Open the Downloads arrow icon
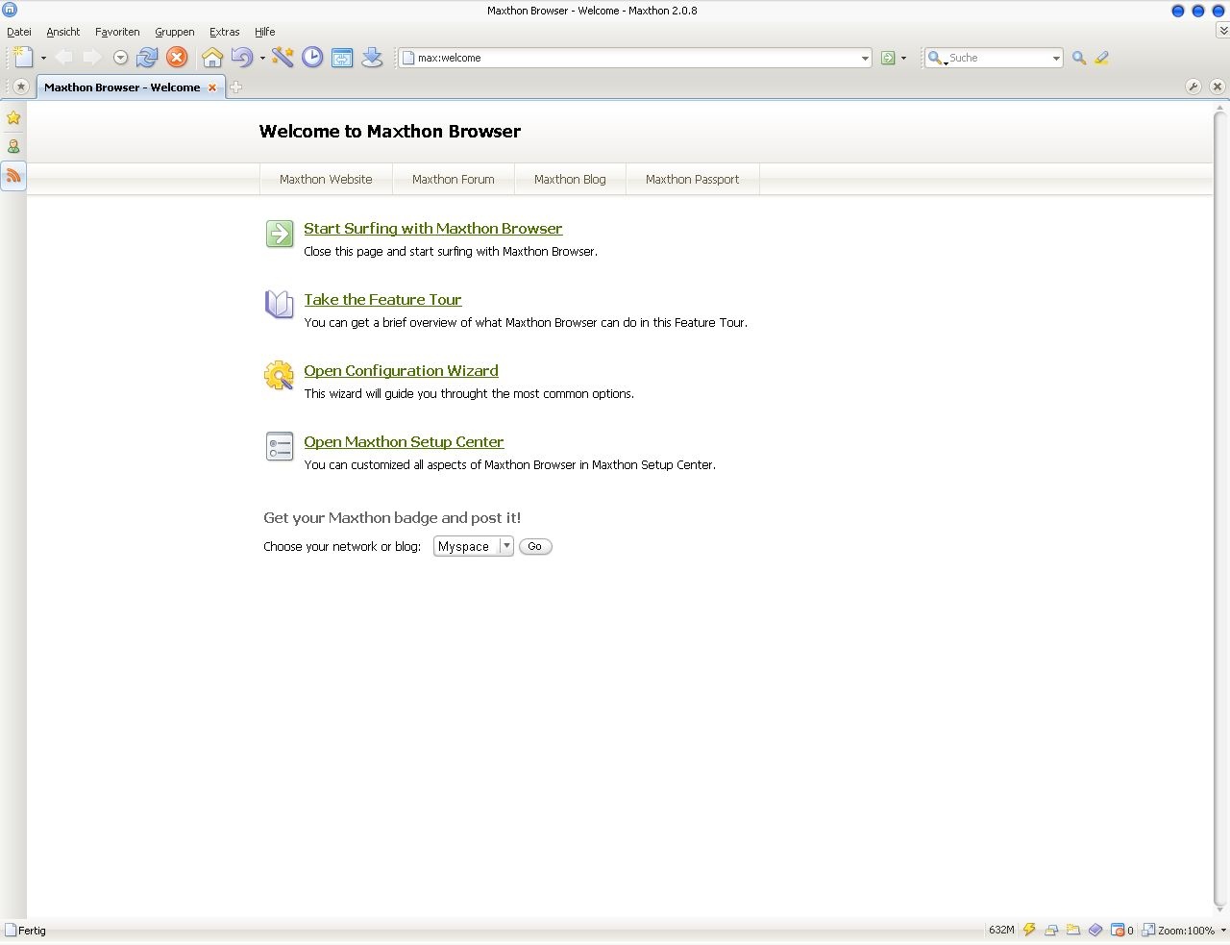1230x945 pixels. [372, 58]
